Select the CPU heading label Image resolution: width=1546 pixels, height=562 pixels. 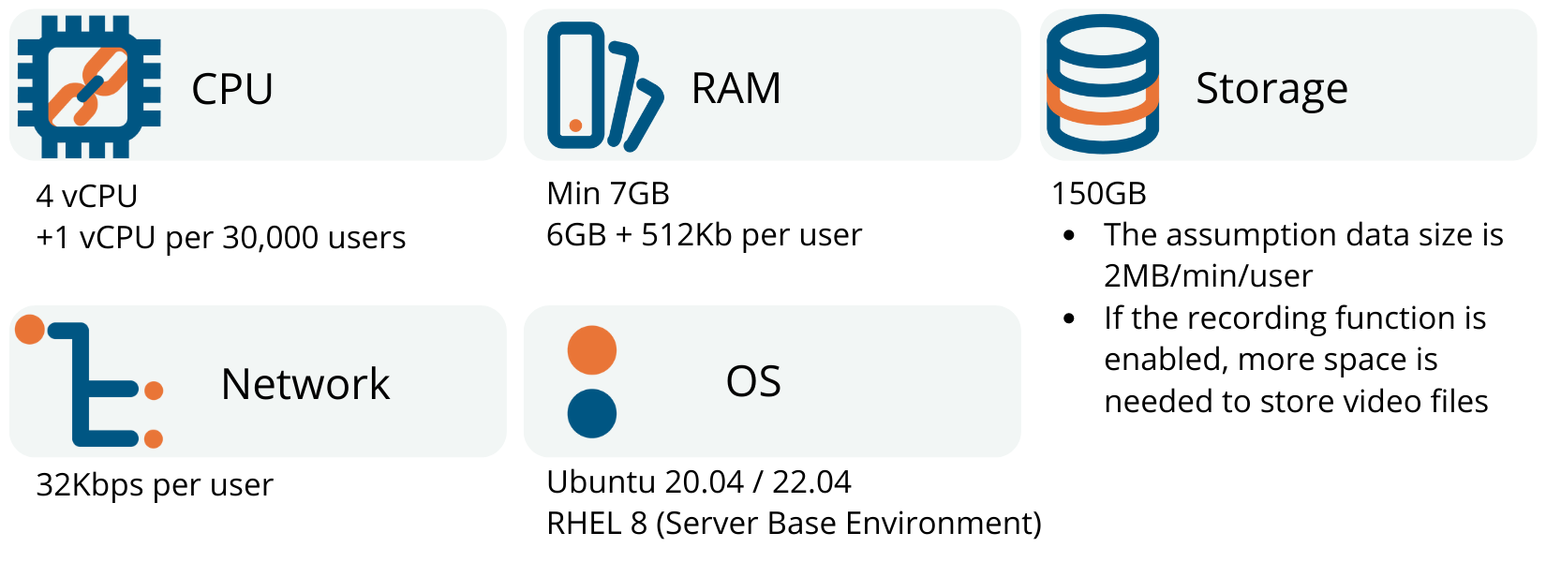pyautogui.click(x=232, y=89)
